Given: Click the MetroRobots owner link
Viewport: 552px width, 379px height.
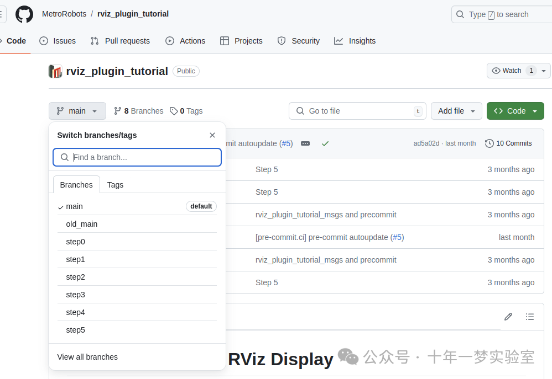Looking at the screenshot, I should click(64, 14).
